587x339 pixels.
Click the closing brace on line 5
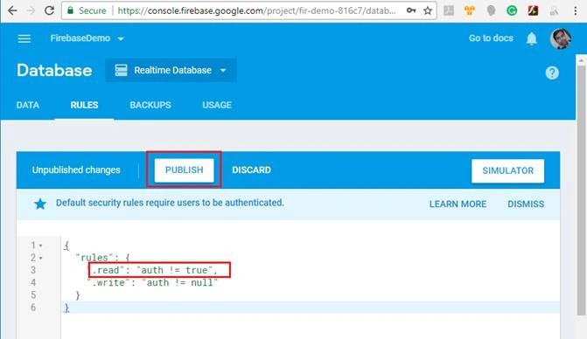tap(78, 295)
